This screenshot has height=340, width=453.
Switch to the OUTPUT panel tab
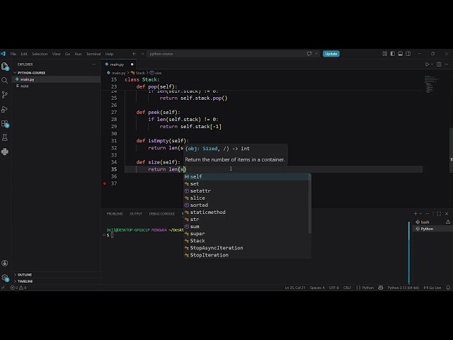136,214
